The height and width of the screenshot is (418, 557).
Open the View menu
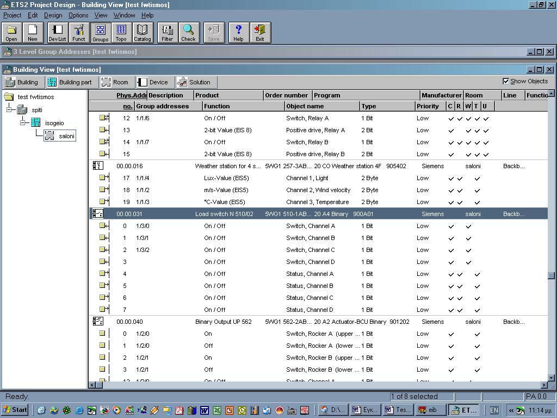pyautogui.click(x=101, y=15)
